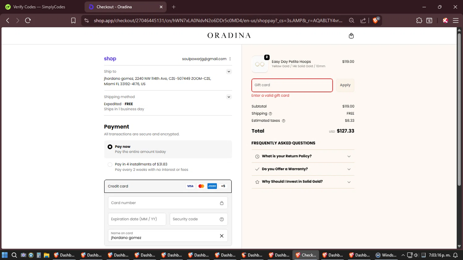Click the Oradina logo

click(229, 35)
